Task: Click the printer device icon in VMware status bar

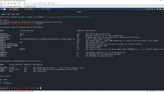Action: point(153,91)
